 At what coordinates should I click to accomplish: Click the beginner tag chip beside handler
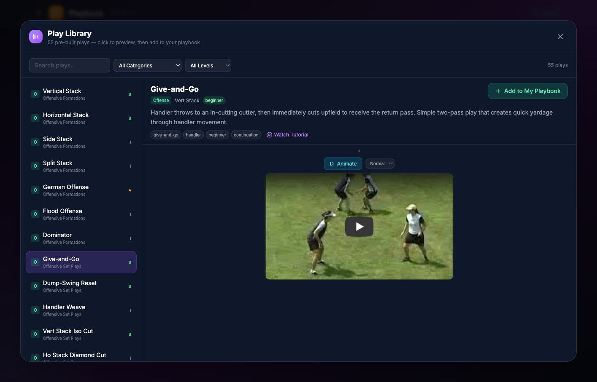point(217,135)
